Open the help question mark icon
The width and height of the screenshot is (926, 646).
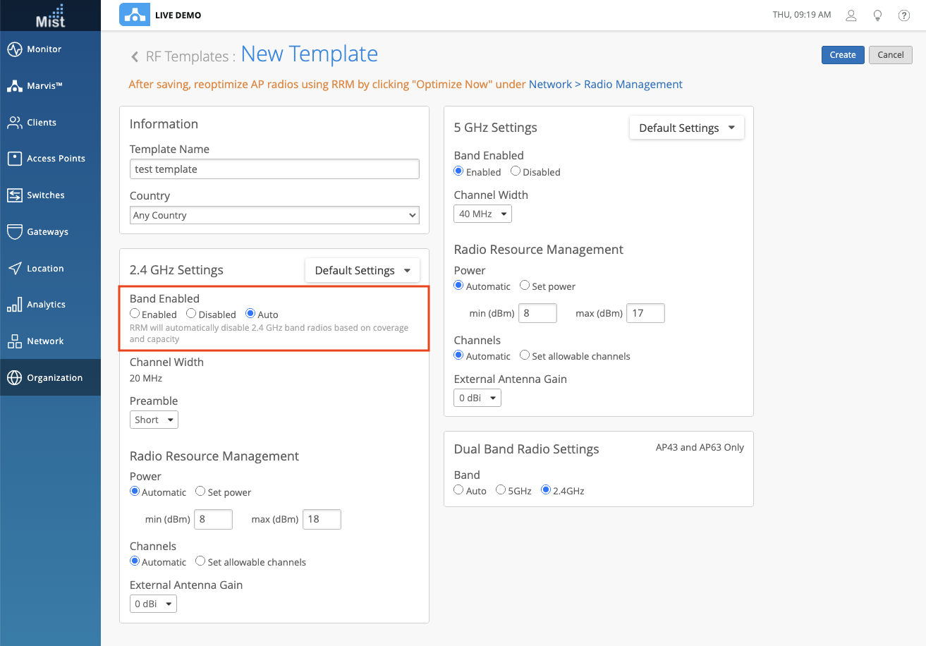point(903,16)
